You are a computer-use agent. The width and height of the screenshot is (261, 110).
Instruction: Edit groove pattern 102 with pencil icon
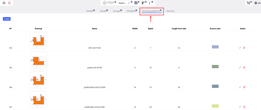240,48
